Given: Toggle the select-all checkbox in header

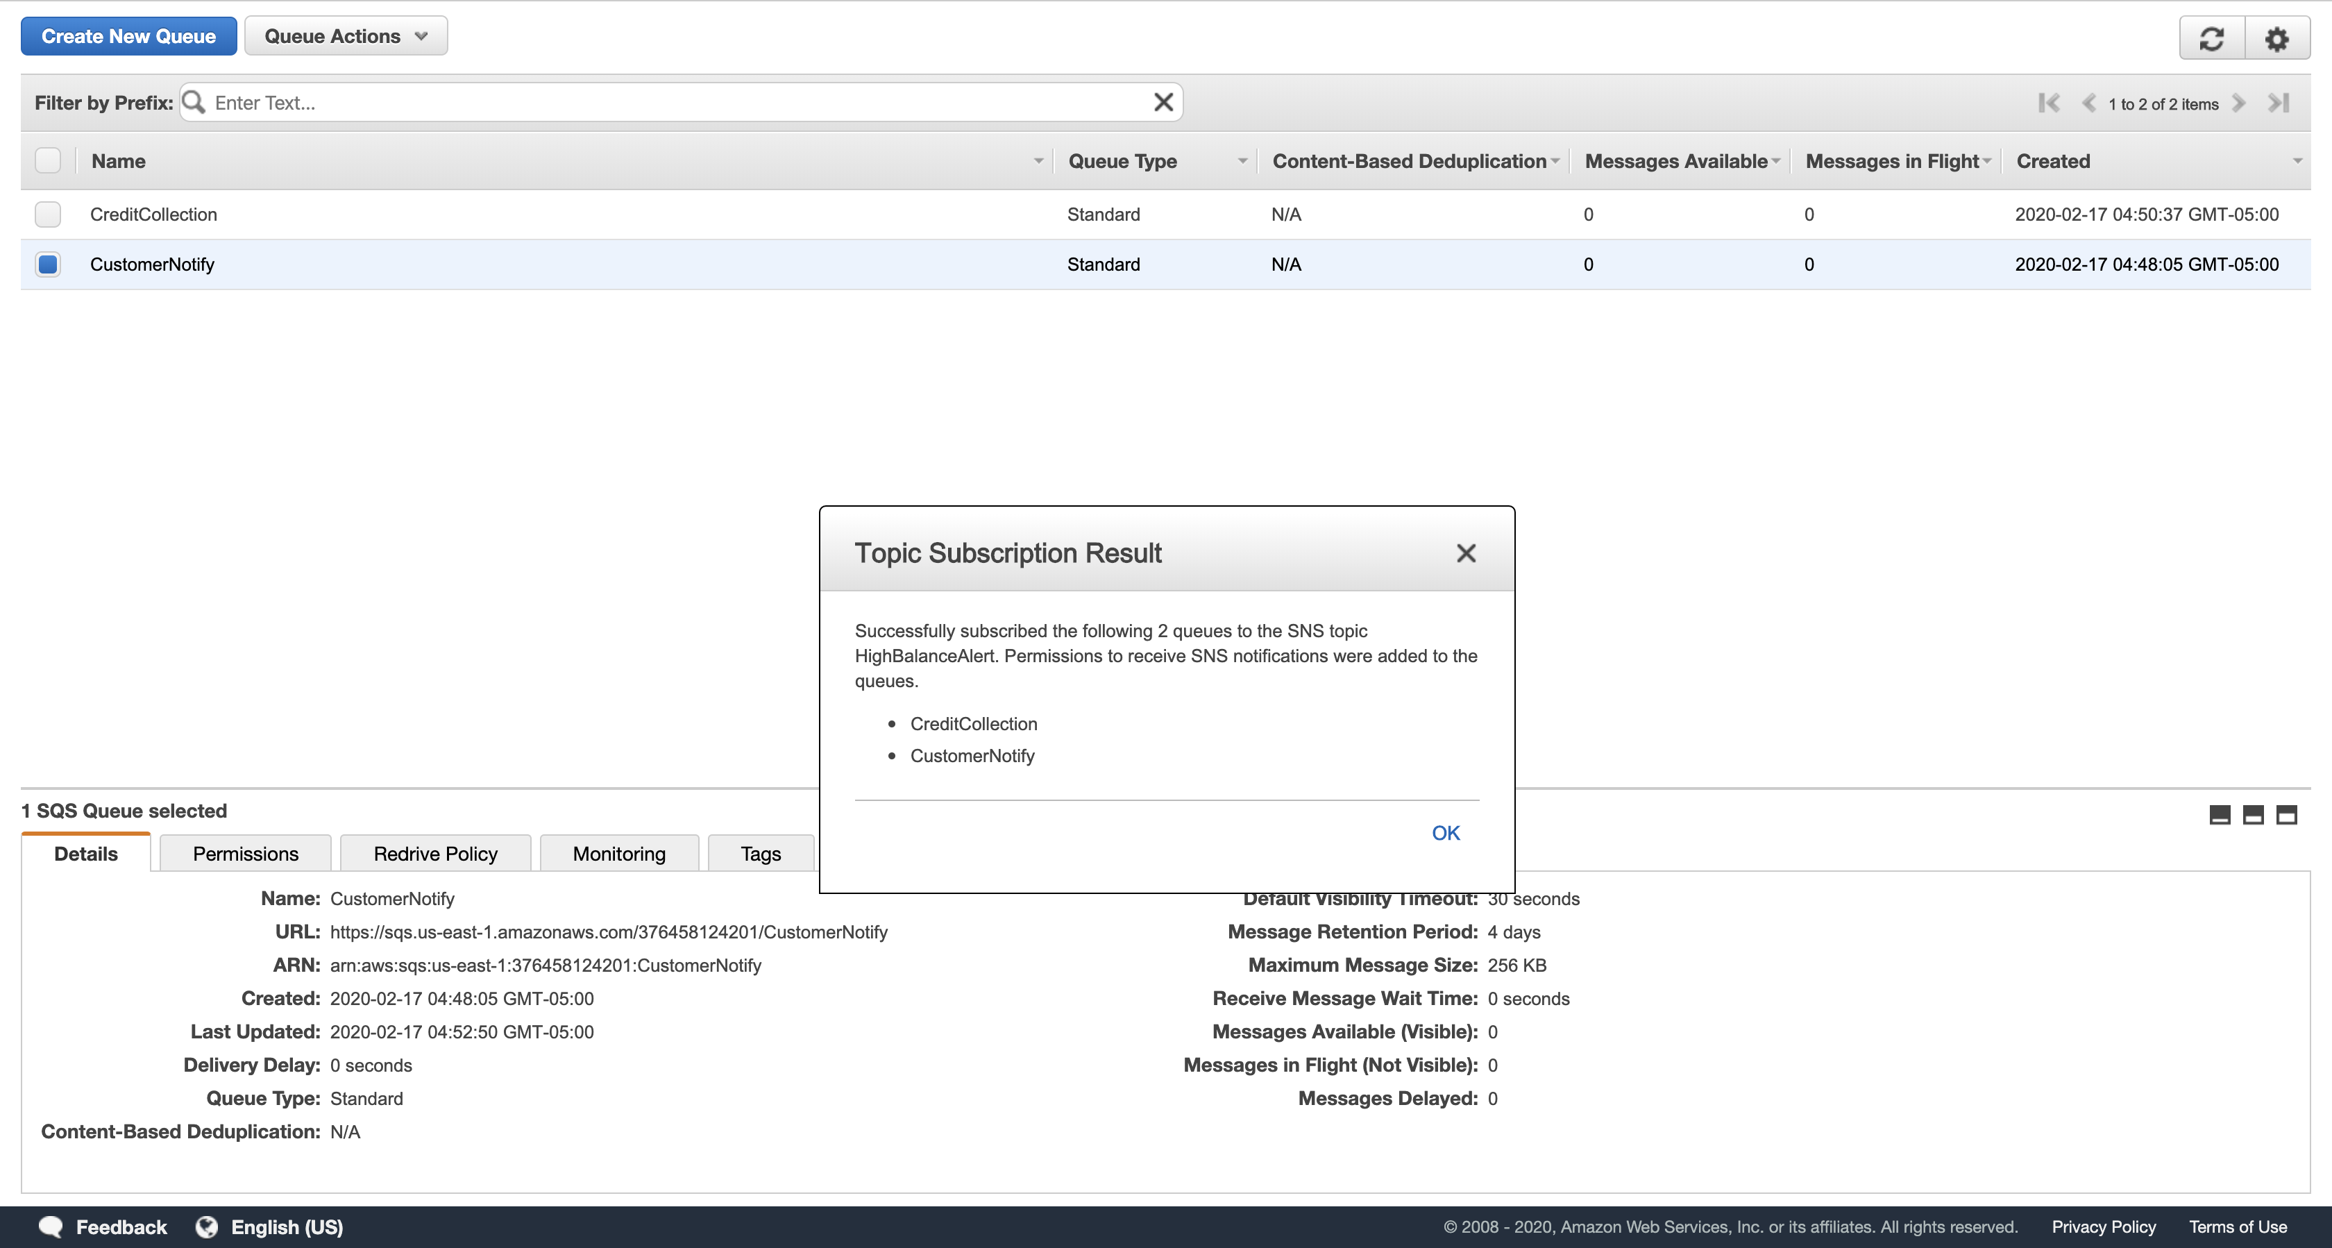Looking at the screenshot, I should pyautogui.click(x=48, y=160).
